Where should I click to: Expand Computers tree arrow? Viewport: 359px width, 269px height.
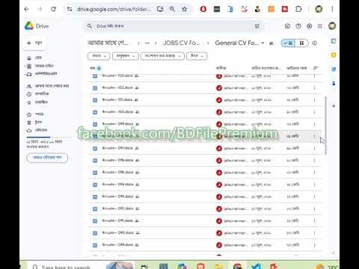(x=25, y=74)
